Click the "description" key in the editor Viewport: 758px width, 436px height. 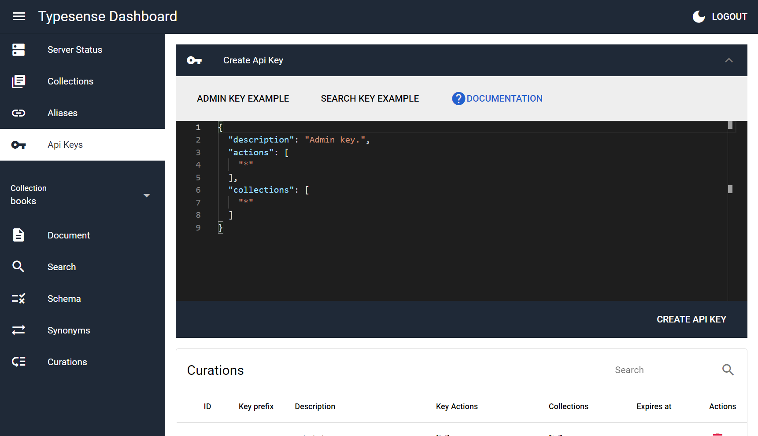pyautogui.click(x=261, y=140)
